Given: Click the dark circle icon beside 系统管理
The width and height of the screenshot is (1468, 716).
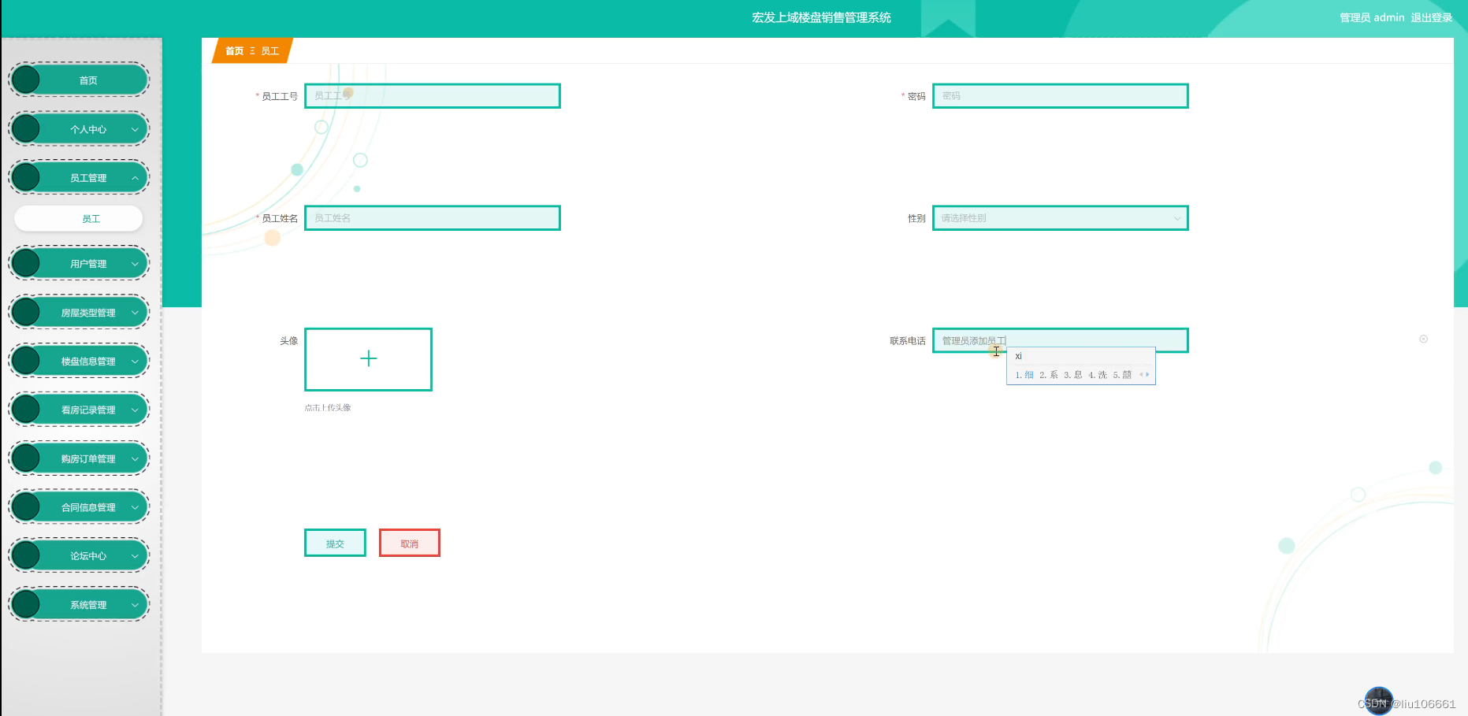Looking at the screenshot, I should [x=26, y=605].
